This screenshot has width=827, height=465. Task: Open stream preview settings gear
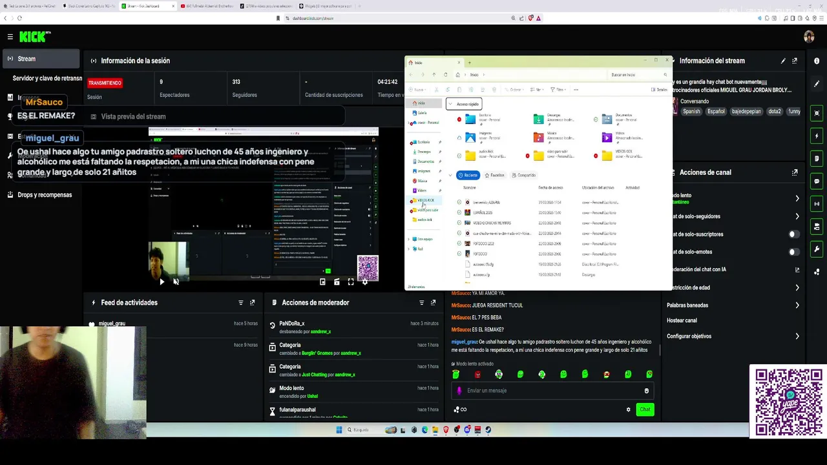click(x=364, y=282)
